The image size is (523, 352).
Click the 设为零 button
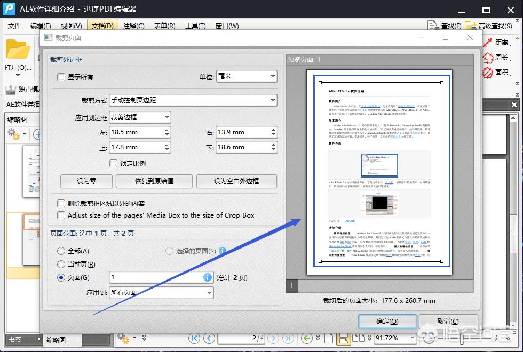click(86, 181)
